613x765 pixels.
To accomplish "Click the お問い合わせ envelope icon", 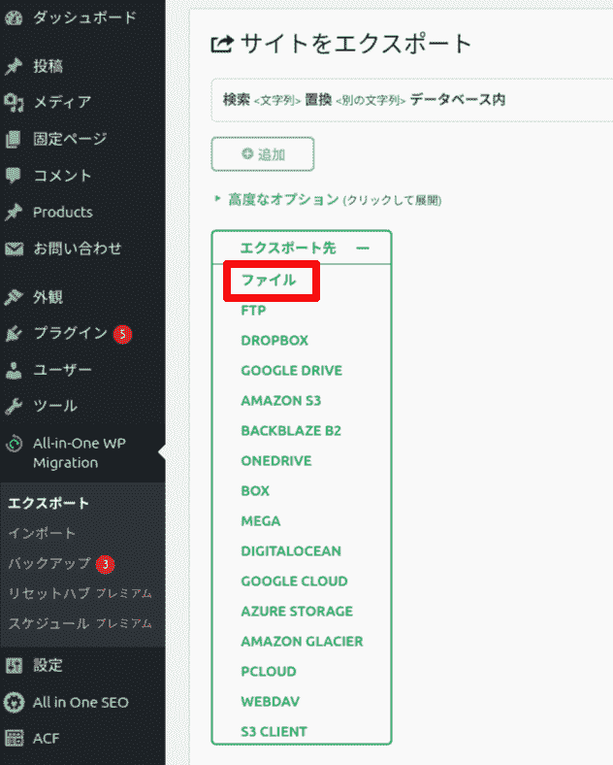I will coord(14,249).
